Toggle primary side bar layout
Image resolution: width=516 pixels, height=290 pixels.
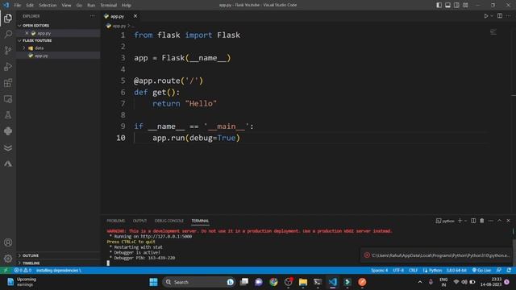point(439,5)
